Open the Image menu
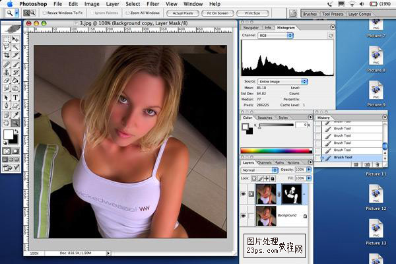This screenshot has height=264, width=396. coord(92,4)
